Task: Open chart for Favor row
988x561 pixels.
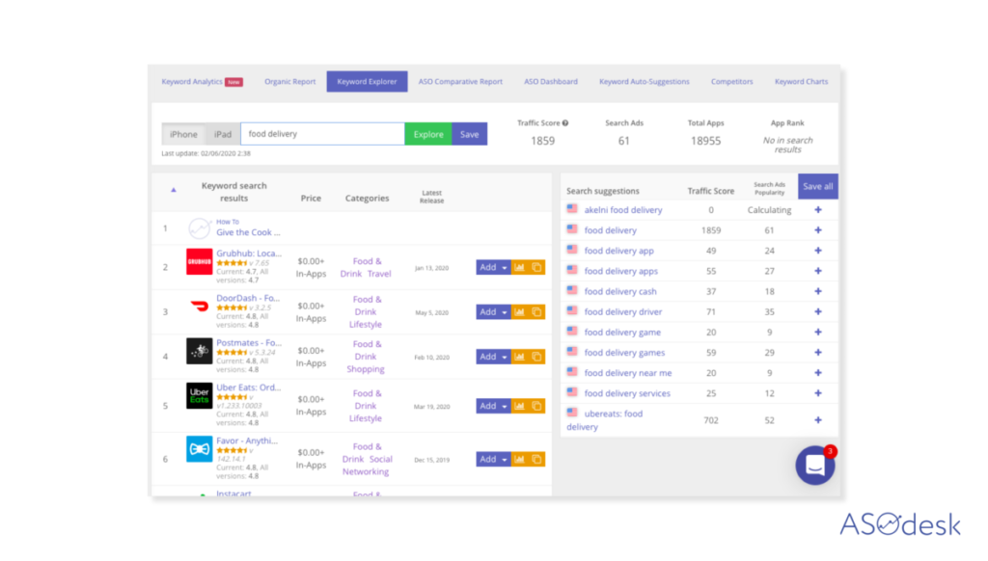Action: coord(519,460)
